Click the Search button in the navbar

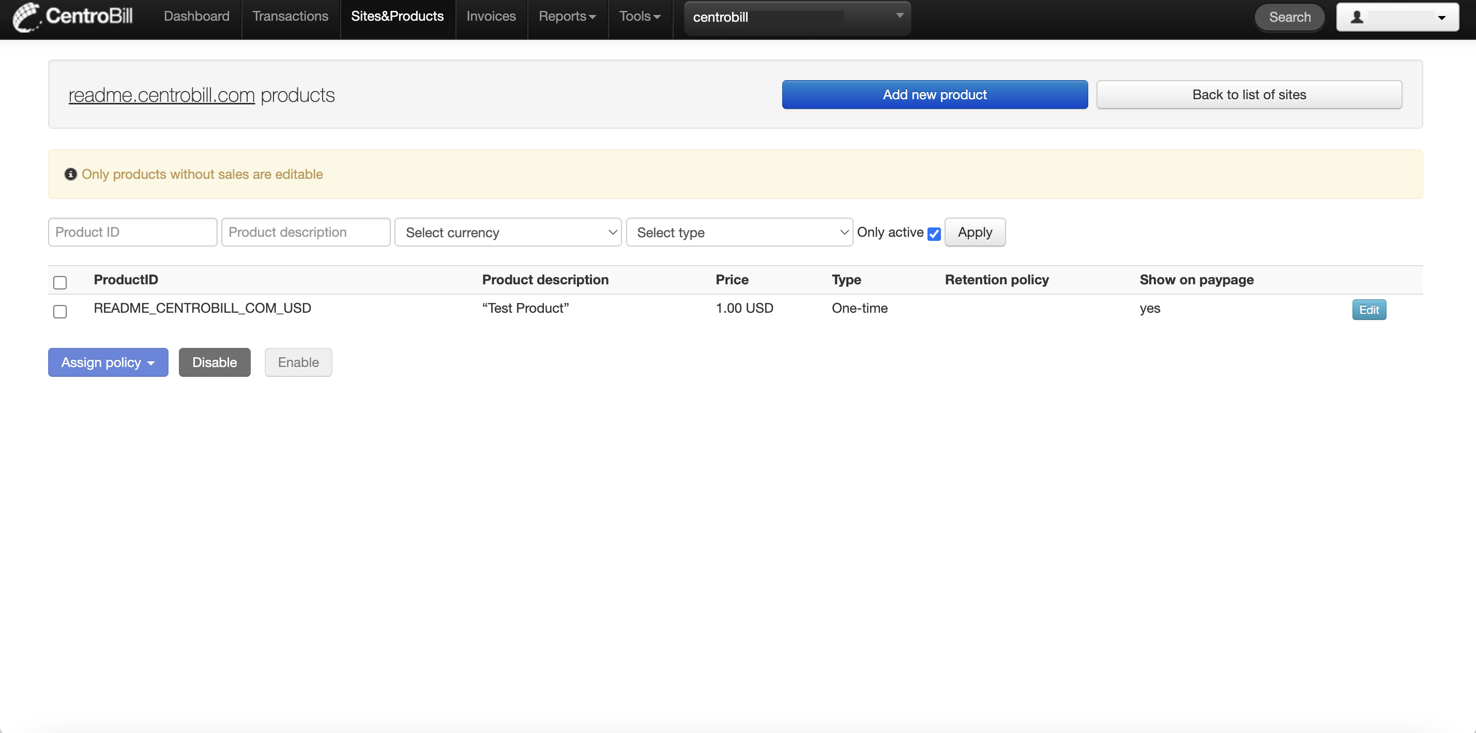[x=1289, y=17]
